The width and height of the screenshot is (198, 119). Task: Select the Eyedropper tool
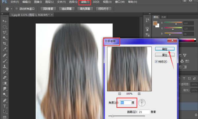pos(5,49)
